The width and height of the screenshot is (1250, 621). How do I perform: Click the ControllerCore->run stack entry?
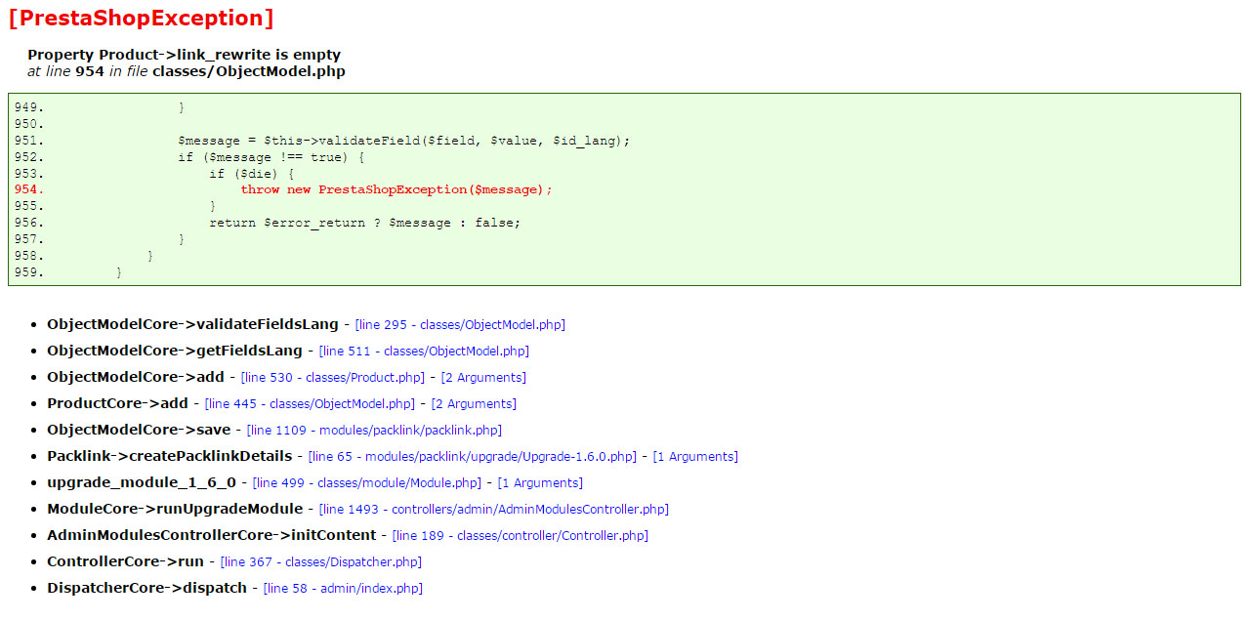pyautogui.click(x=125, y=561)
